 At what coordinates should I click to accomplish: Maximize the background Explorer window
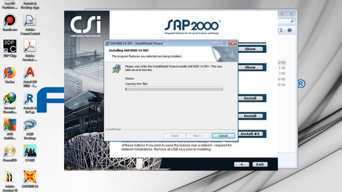coord(282,14)
